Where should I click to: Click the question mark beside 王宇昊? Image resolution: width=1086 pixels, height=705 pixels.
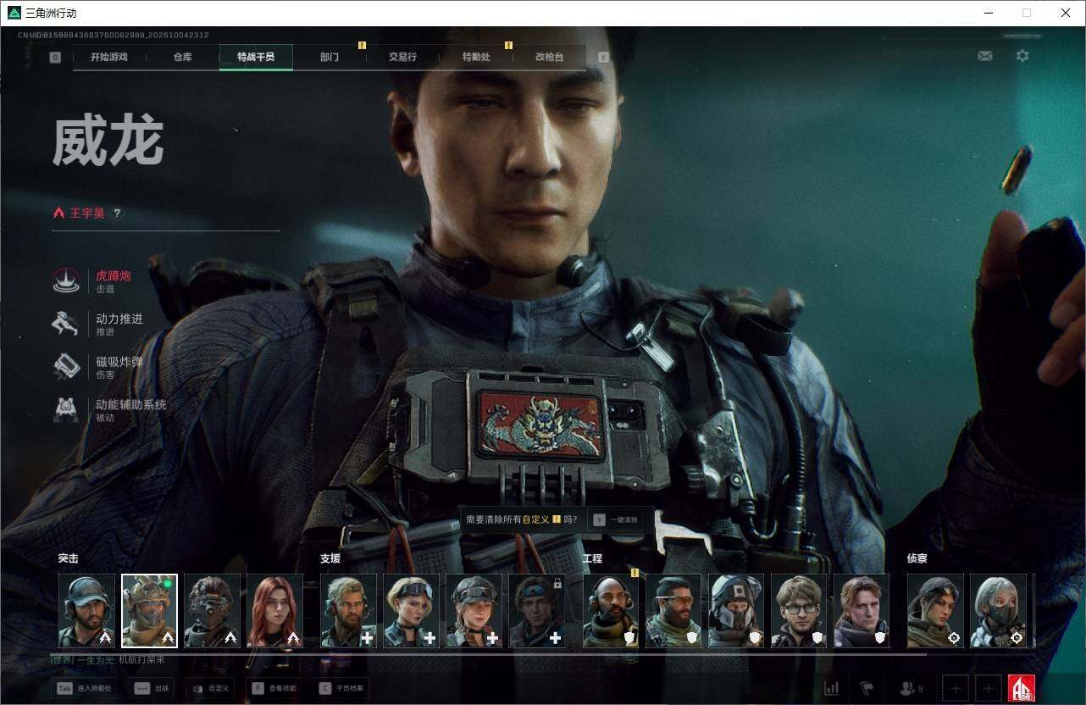tap(117, 214)
